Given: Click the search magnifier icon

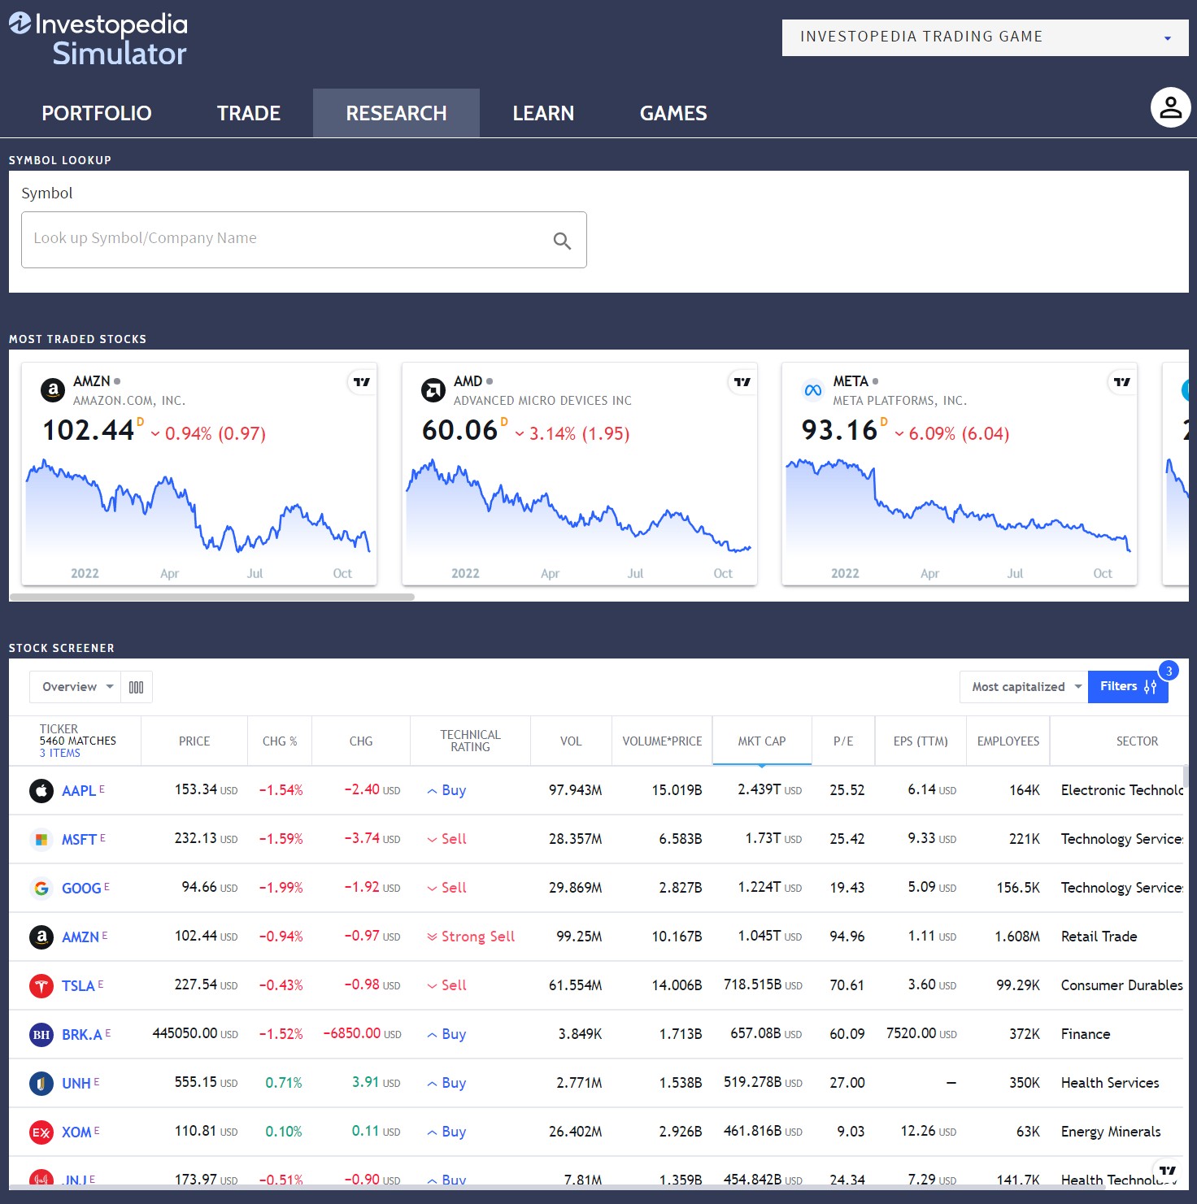Looking at the screenshot, I should click(x=562, y=241).
